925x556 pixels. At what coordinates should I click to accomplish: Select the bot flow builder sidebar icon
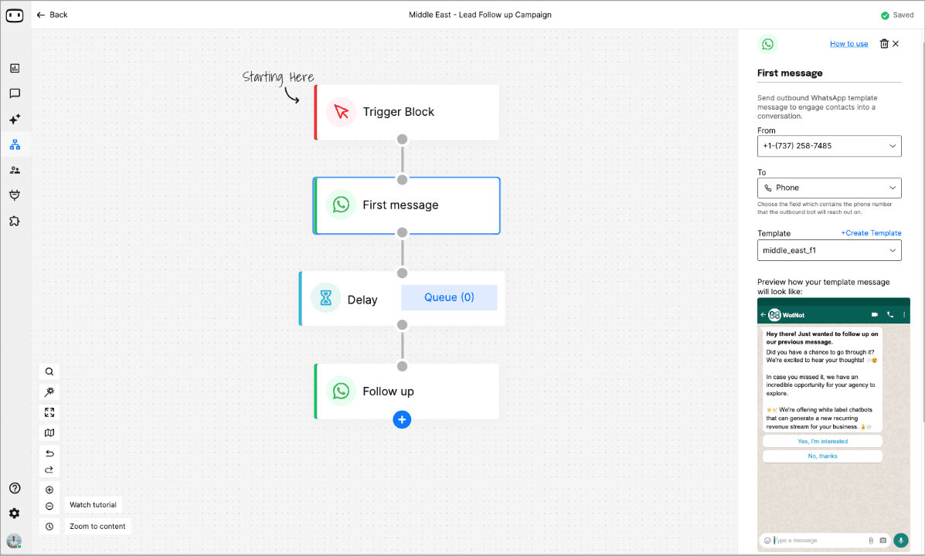pyautogui.click(x=15, y=144)
